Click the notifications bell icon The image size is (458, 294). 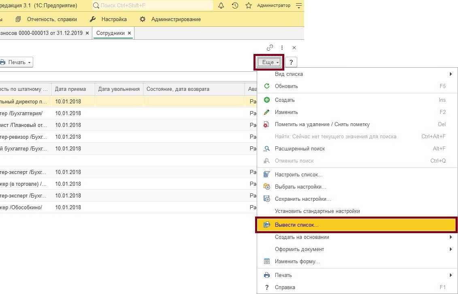click(x=221, y=6)
